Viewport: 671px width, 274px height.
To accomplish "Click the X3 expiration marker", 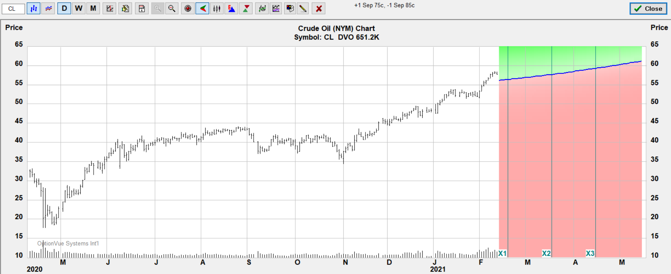I will [x=590, y=253].
